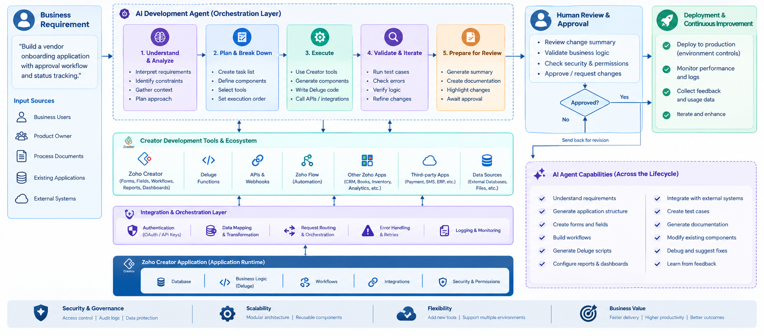
Task: Click the APIs & Webhooks link icon
Action: (258, 161)
